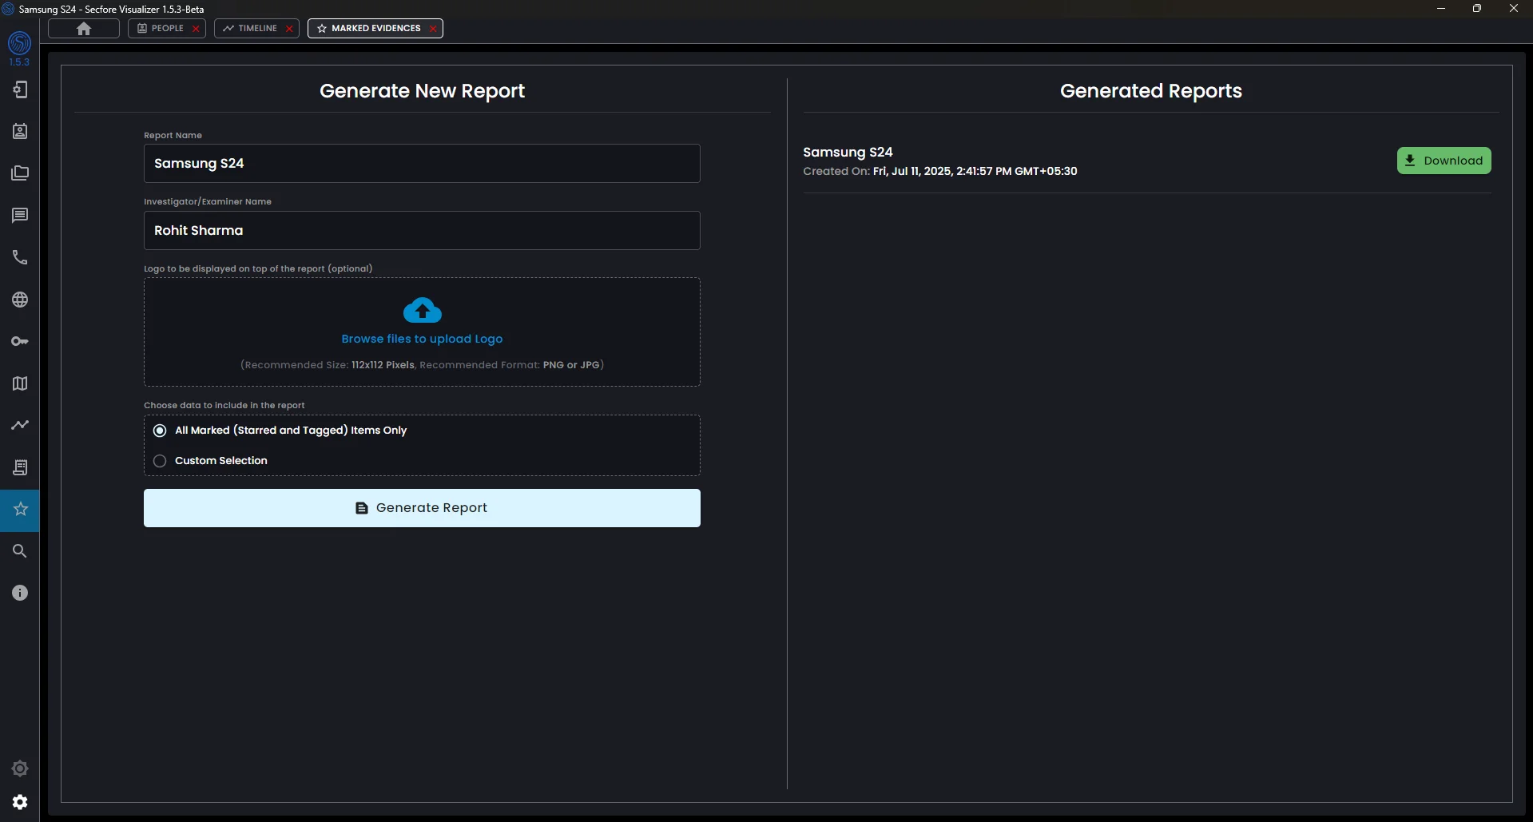Open the map locations sidebar icon

pos(19,383)
